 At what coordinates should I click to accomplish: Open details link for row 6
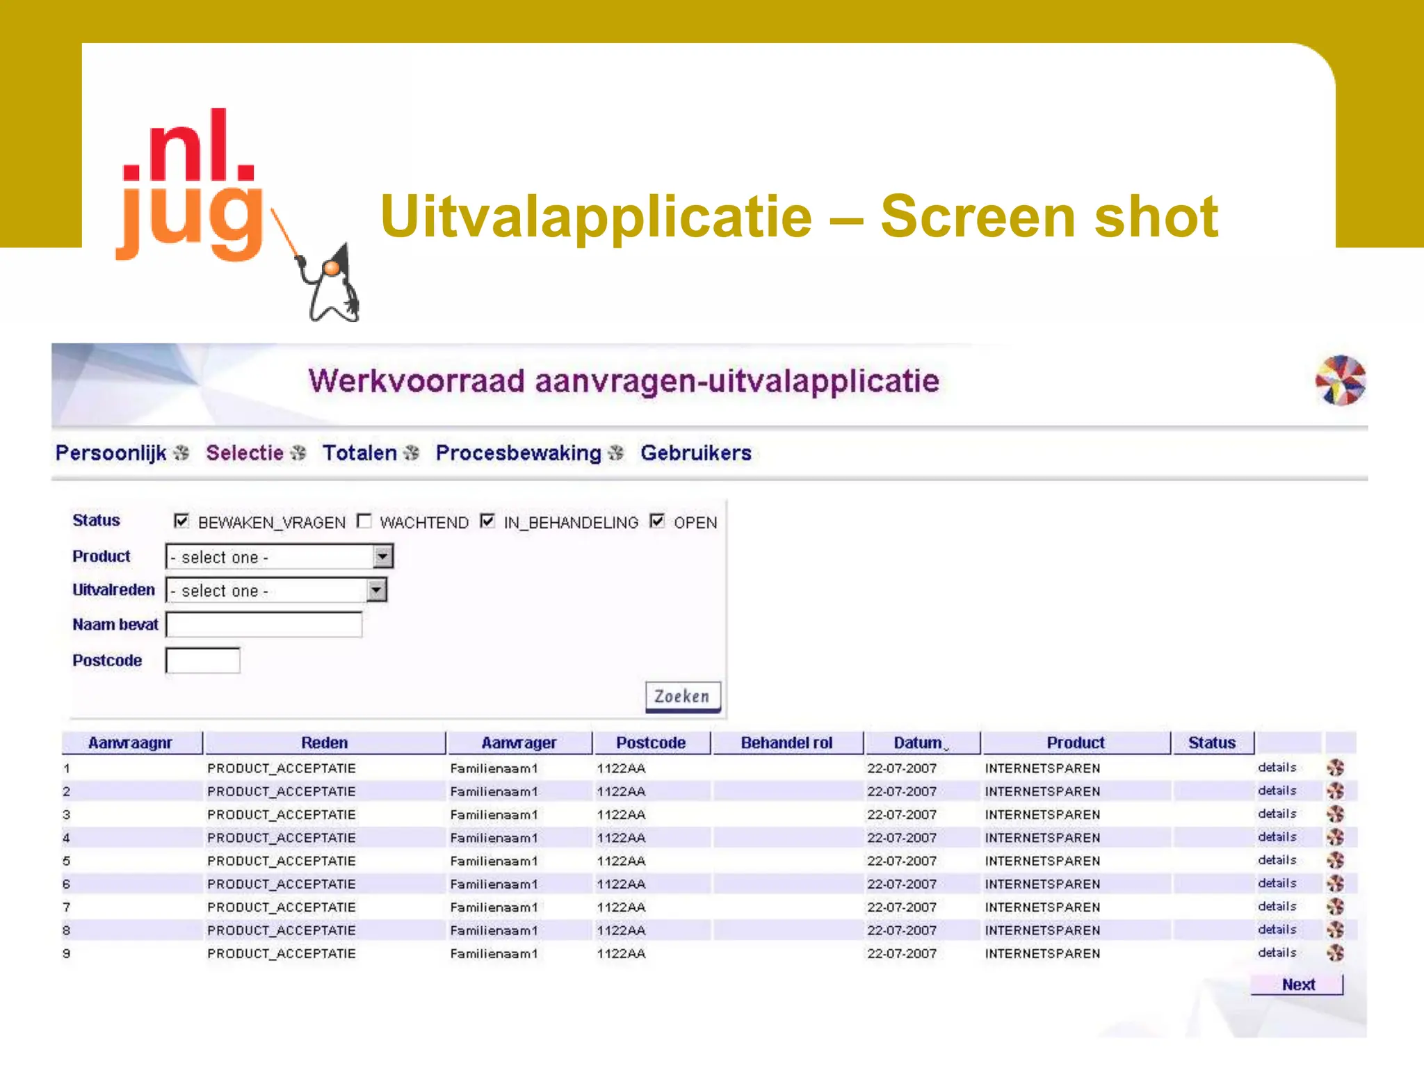pyautogui.click(x=1277, y=883)
